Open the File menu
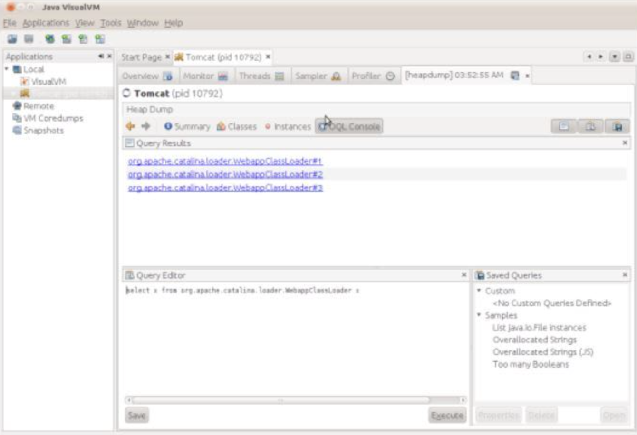 click(x=10, y=23)
